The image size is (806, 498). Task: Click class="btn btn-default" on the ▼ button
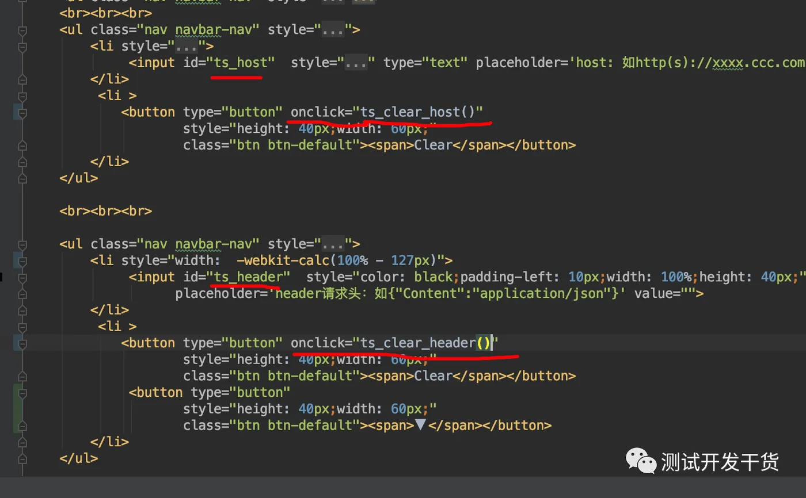coord(272,425)
